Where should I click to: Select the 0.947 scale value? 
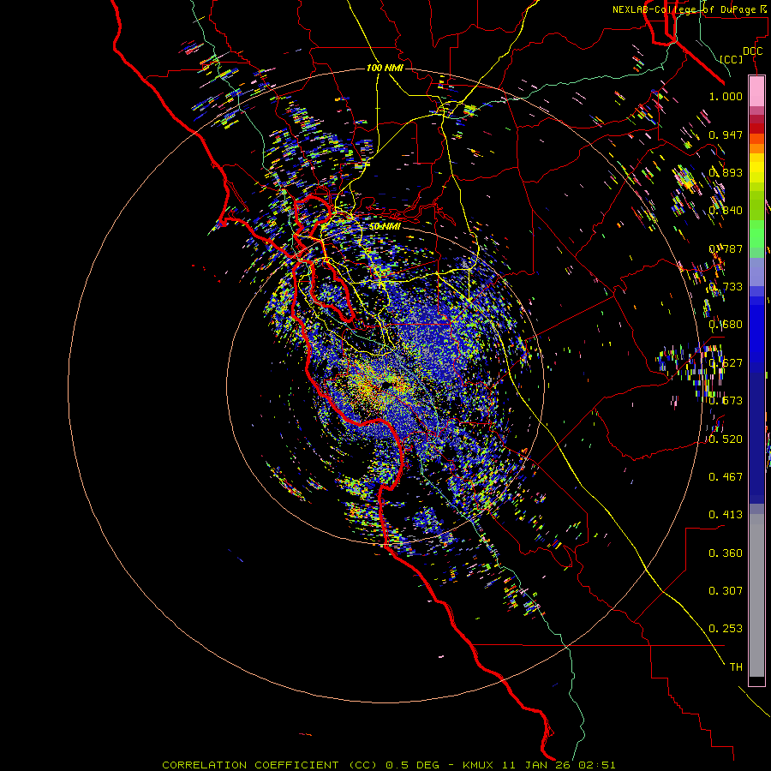click(x=726, y=134)
